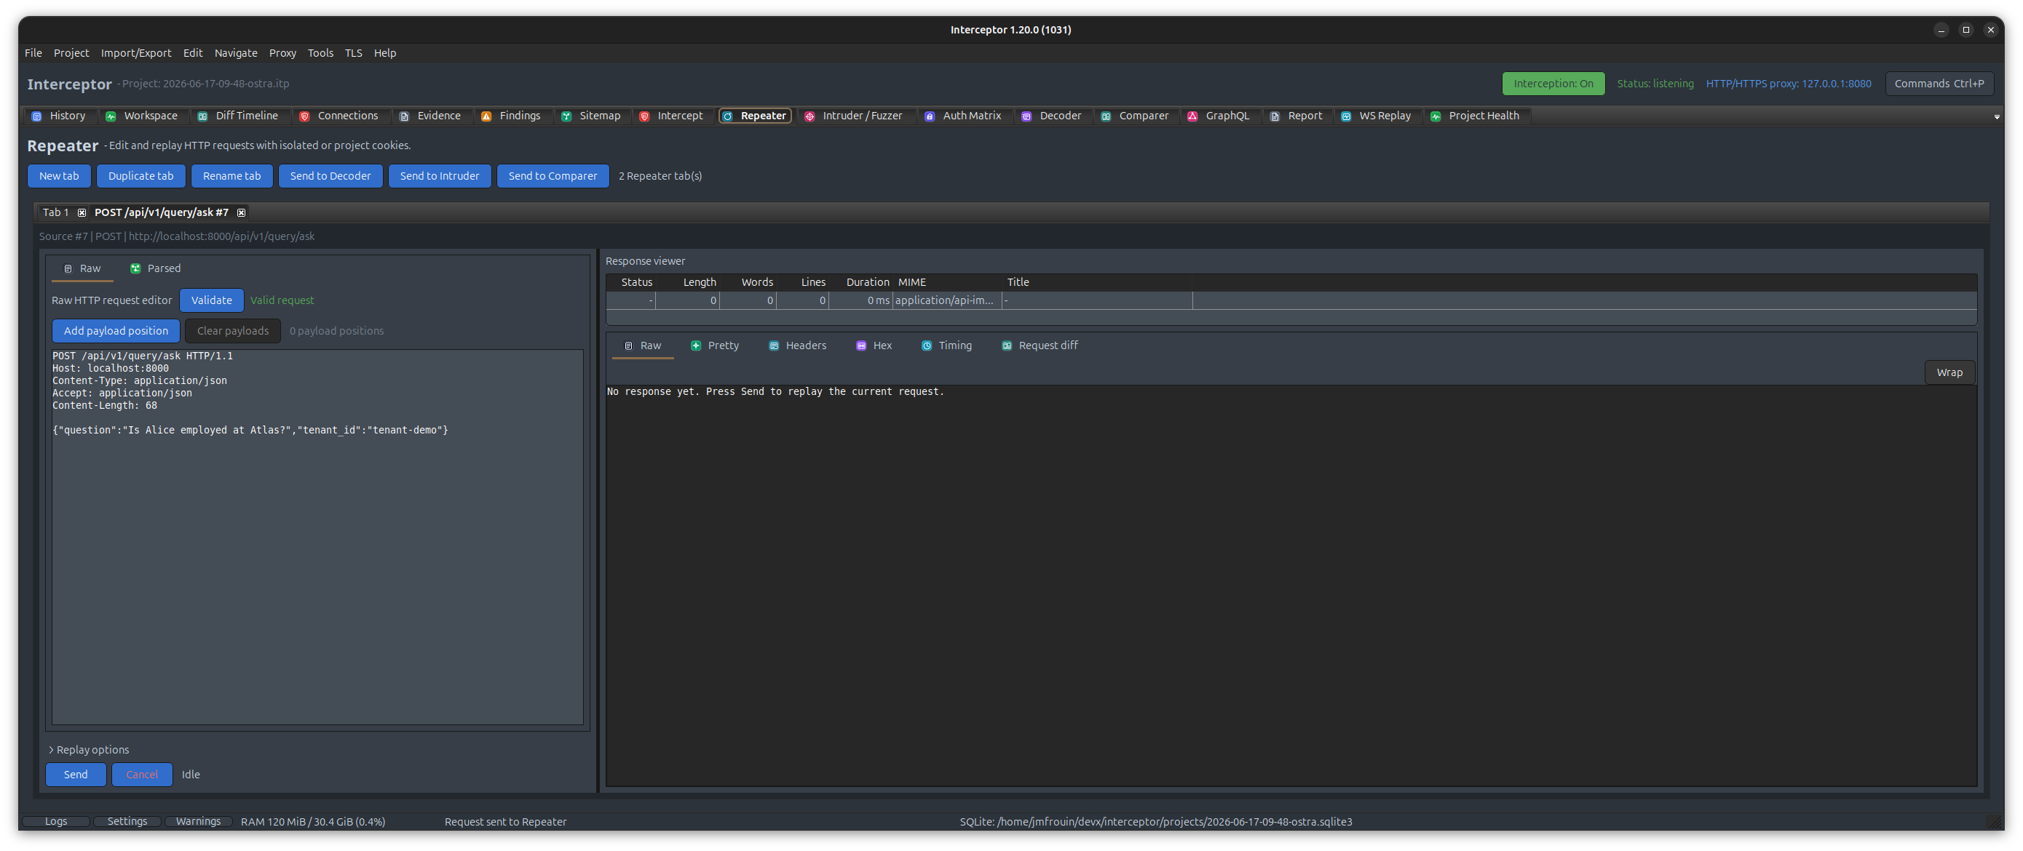Click the response Hex icon
The image size is (2023, 851).
[x=861, y=346]
